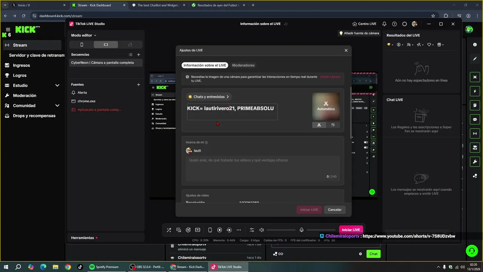483x272 pixels.
Task: Click the share arrow beside Información sobre el LIVE
Action: coord(286,24)
